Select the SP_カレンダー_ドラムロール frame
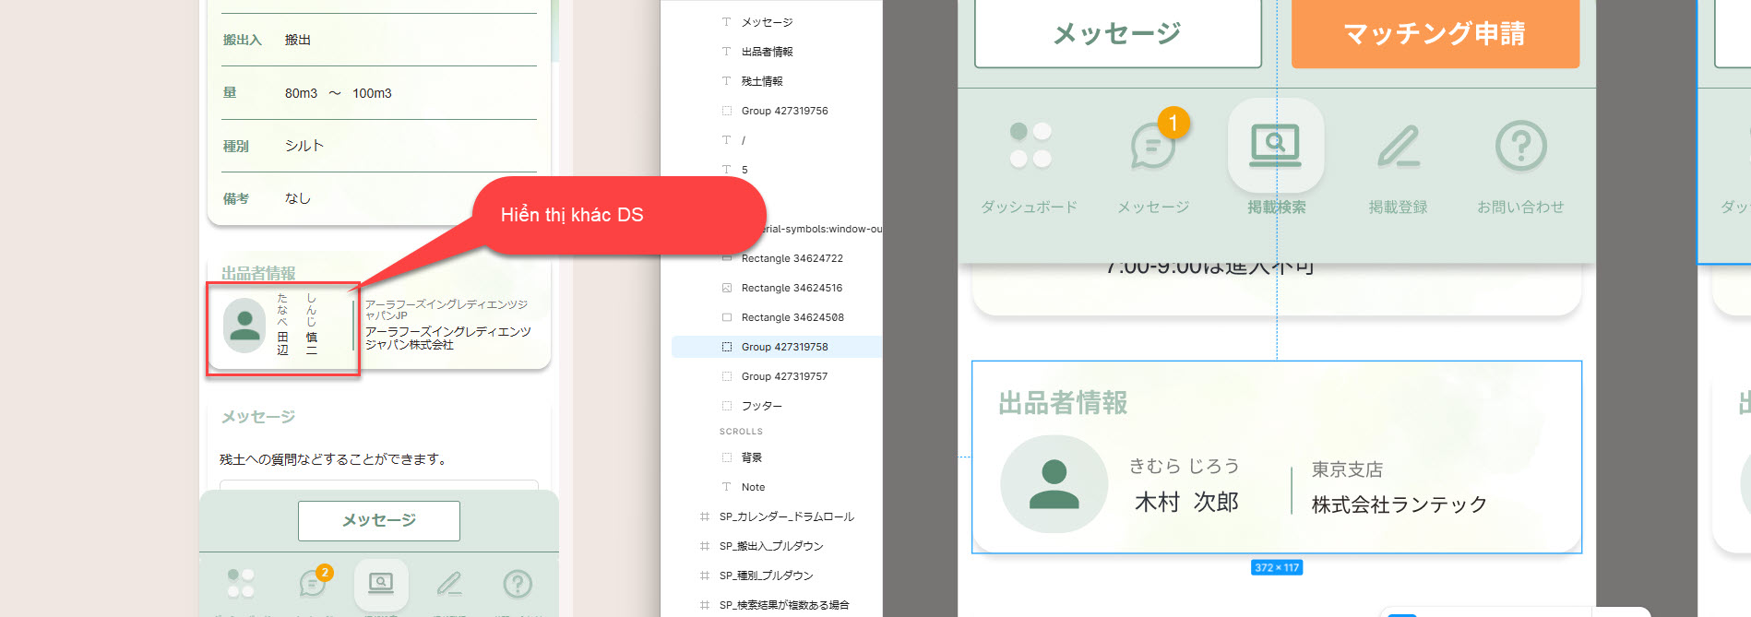 [x=786, y=516]
